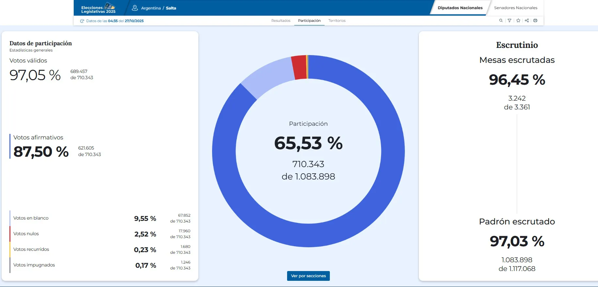Screen dimensions: 598x287
Task: Click the share icon
Action: click(527, 21)
